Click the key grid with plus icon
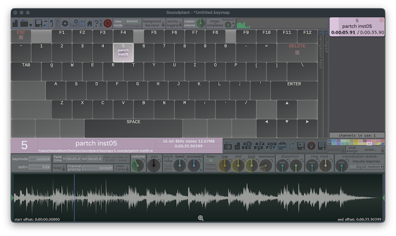 [247, 146]
